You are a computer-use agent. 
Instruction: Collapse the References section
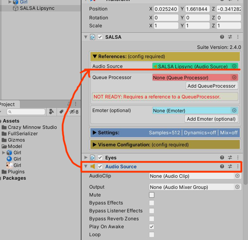(x=94, y=57)
